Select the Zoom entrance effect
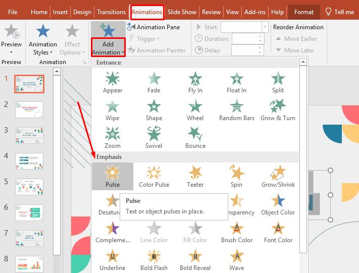Screen dimensions: 359x273 click(x=113, y=138)
